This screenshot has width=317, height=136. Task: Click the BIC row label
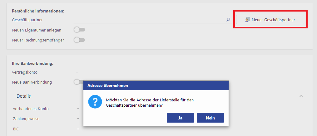tap(16, 129)
